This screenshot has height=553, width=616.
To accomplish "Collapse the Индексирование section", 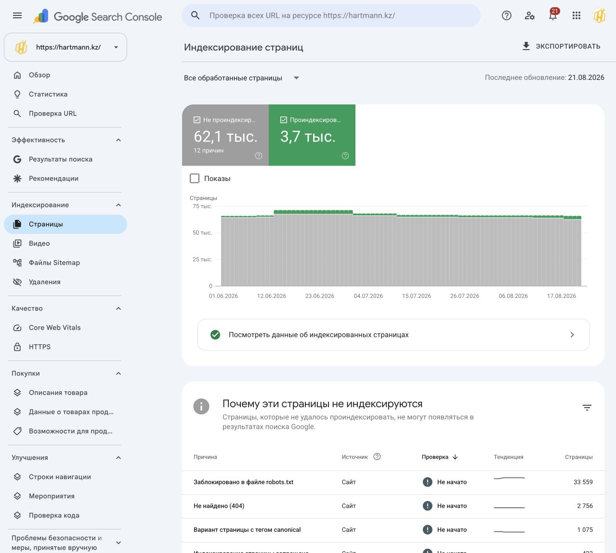I will pyautogui.click(x=118, y=205).
